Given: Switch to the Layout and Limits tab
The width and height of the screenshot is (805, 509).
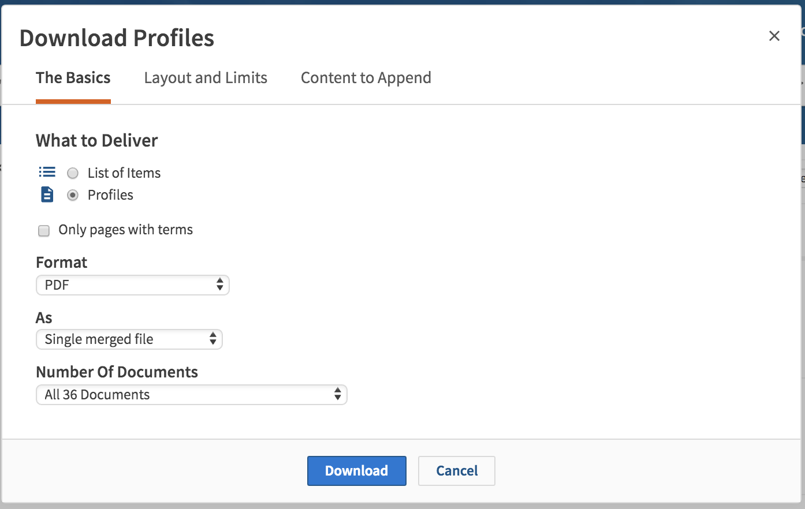Looking at the screenshot, I should click(x=206, y=78).
